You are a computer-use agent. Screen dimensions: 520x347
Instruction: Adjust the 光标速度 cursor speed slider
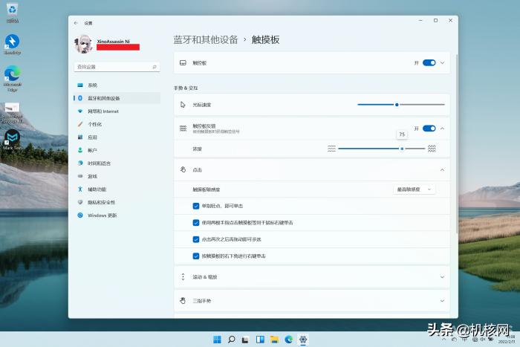pos(401,105)
